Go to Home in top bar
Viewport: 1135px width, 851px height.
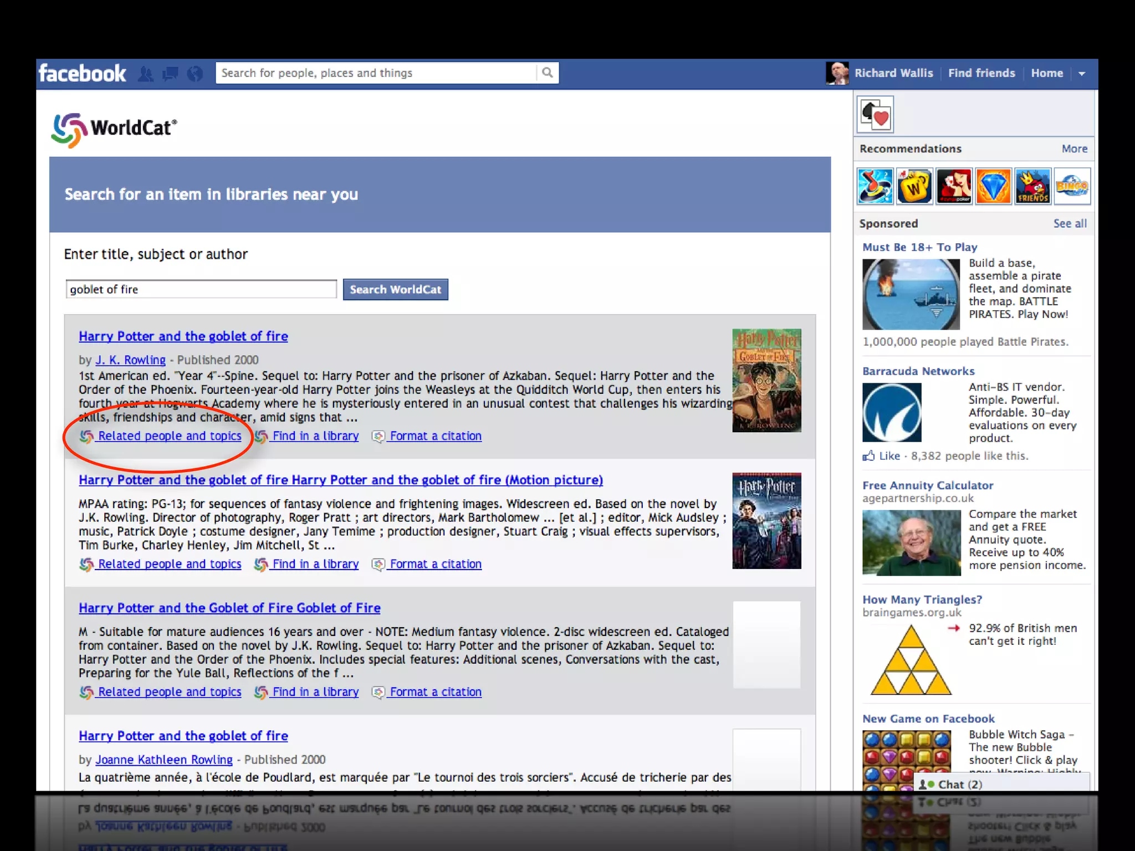point(1046,73)
